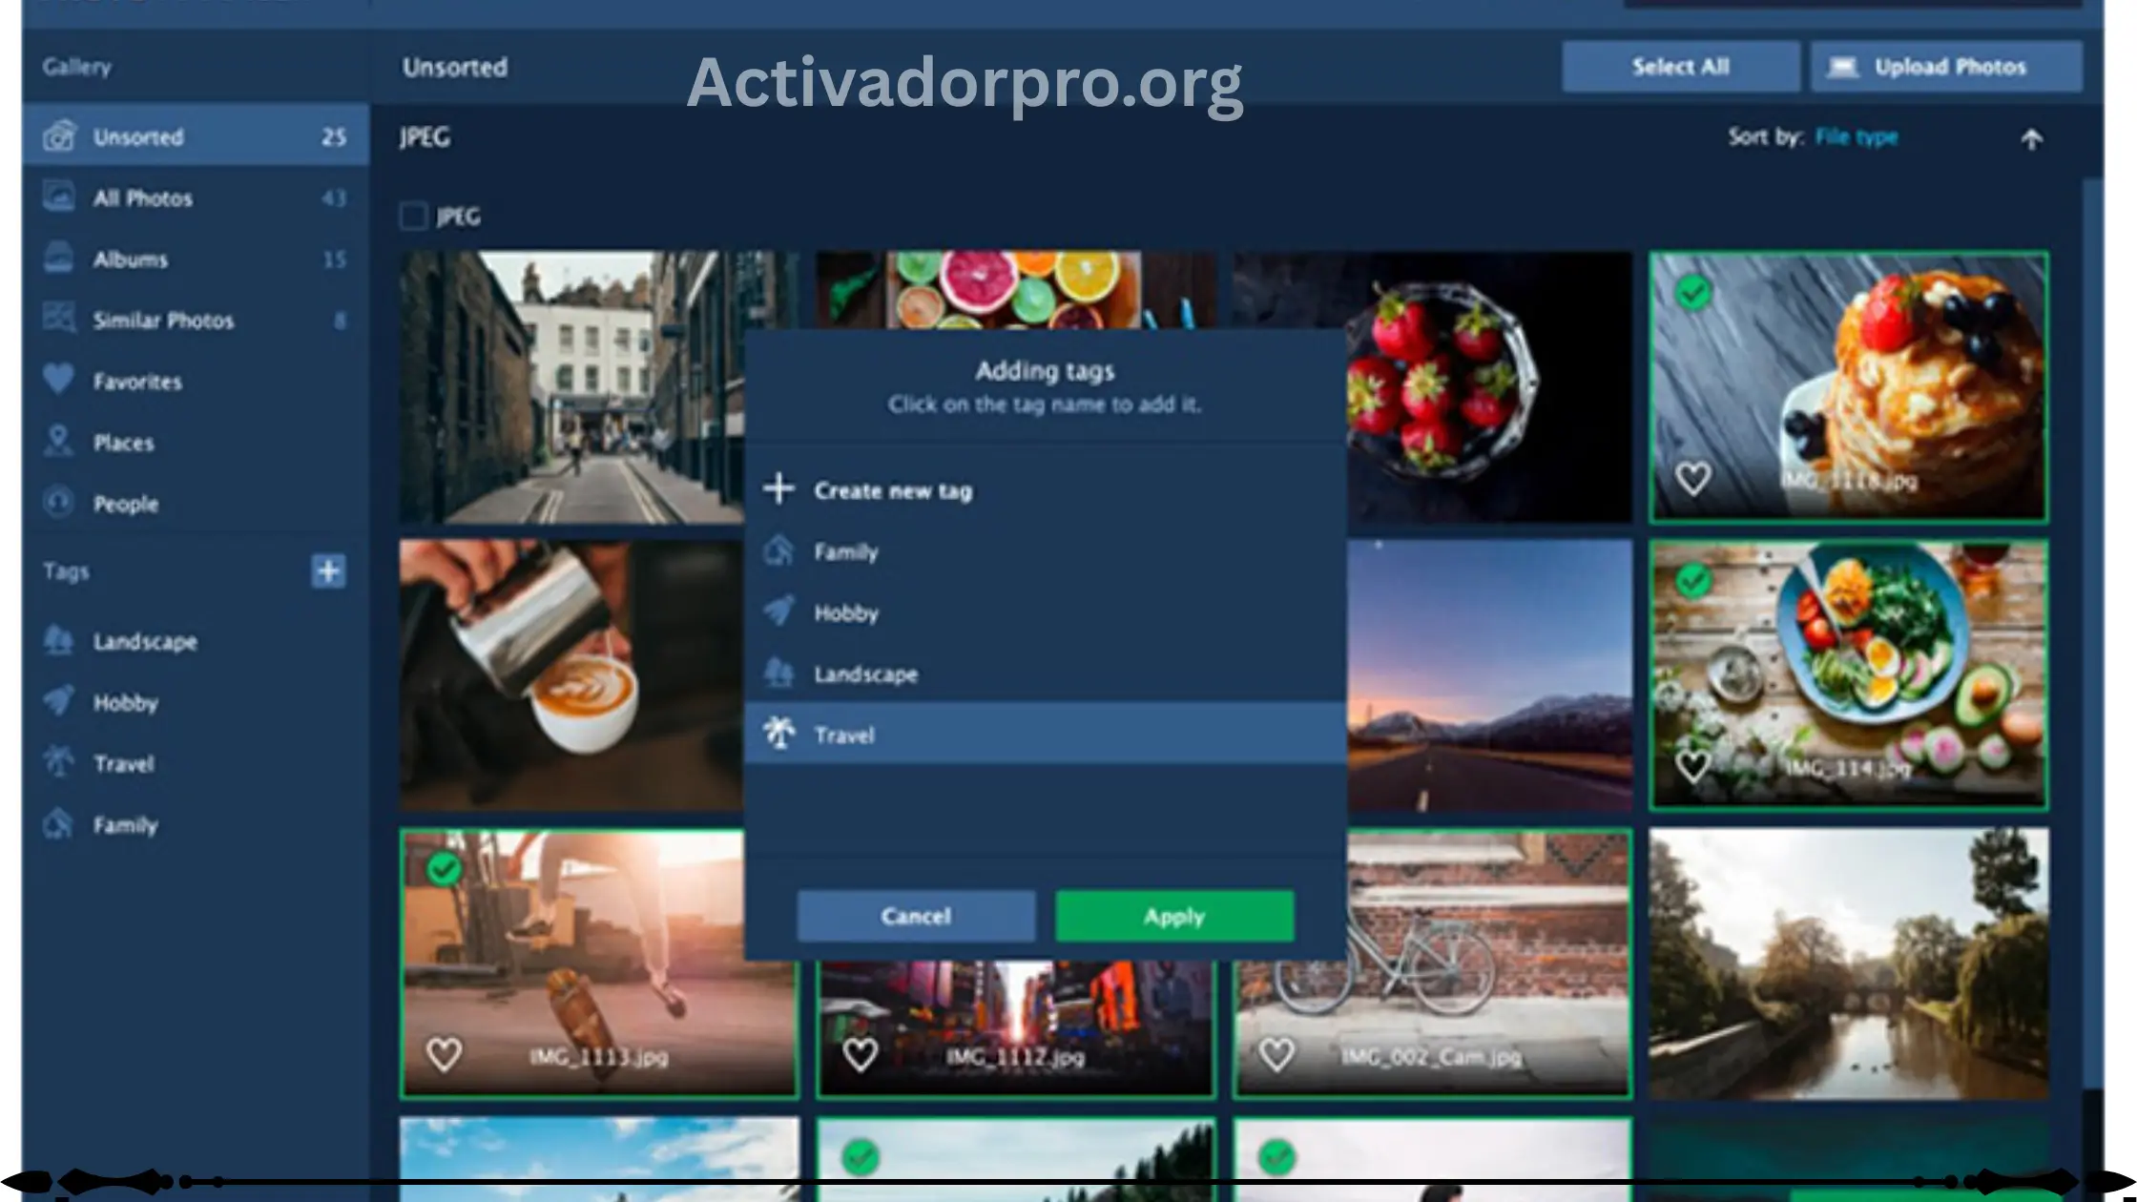
Task: Open Places using the pin icon
Action: [x=58, y=442]
